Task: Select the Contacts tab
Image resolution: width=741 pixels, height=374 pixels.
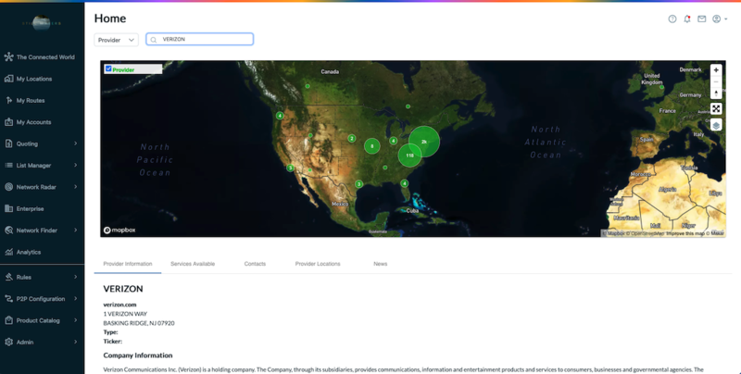Action: coord(255,264)
